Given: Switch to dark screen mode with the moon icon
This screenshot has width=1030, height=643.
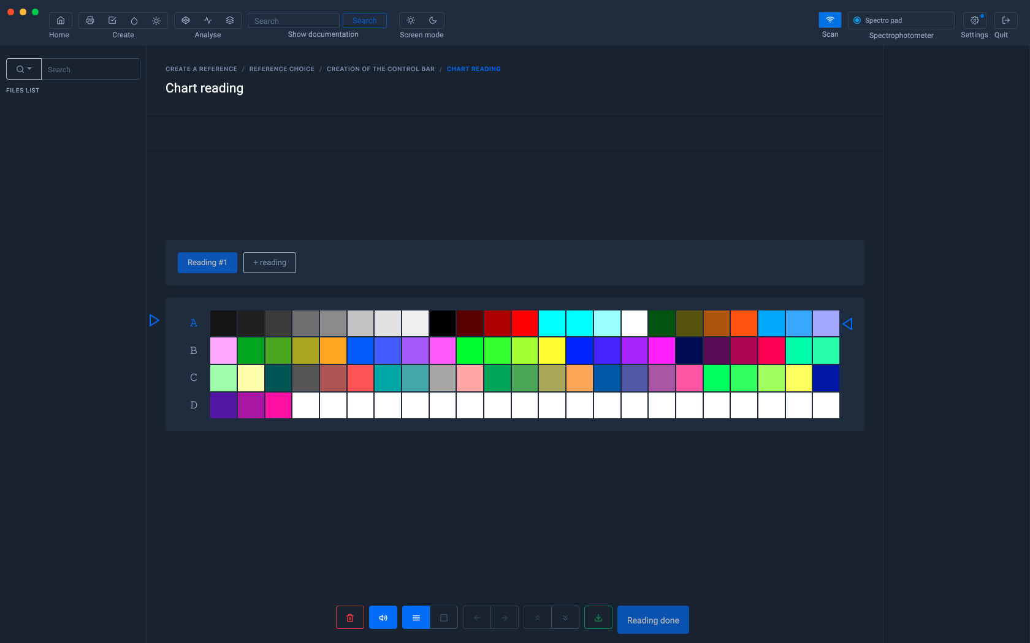Looking at the screenshot, I should pyautogui.click(x=433, y=20).
